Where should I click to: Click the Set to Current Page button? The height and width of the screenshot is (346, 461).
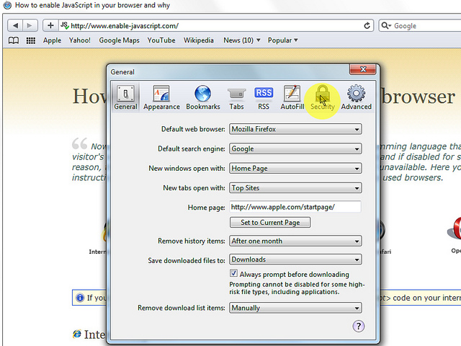click(x=270, y=223)
